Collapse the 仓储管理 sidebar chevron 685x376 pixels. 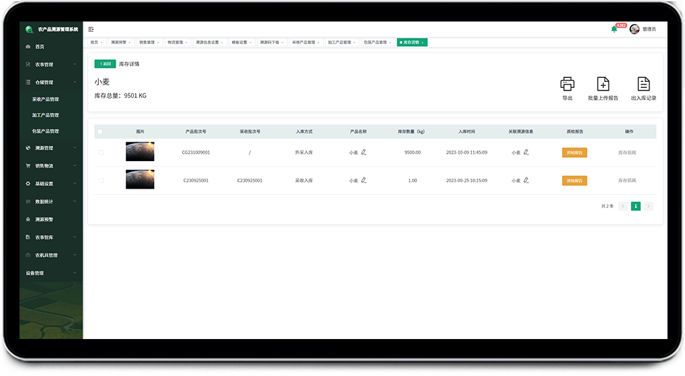(75, 83)
